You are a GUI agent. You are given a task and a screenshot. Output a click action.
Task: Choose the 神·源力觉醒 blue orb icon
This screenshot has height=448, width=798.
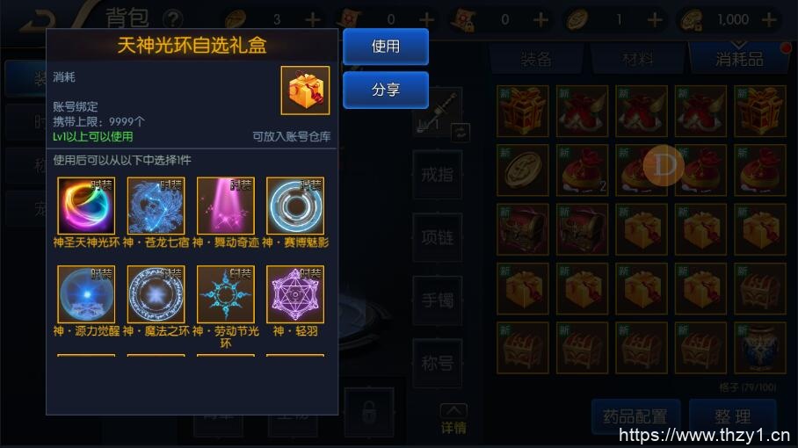86,294
